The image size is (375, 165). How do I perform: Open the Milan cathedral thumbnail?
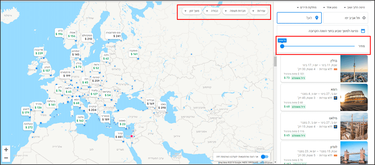click(x=354, y=126)
